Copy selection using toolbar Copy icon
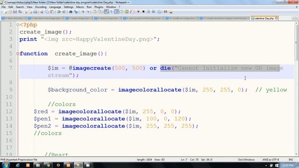The width and height of the screenshot is (299, 168). pyautogui.click(x=47, y=12)
